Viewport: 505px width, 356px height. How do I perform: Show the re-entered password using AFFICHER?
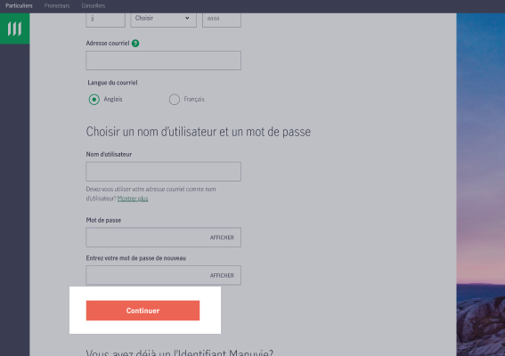pyautogui.click(x=222, y=276)
